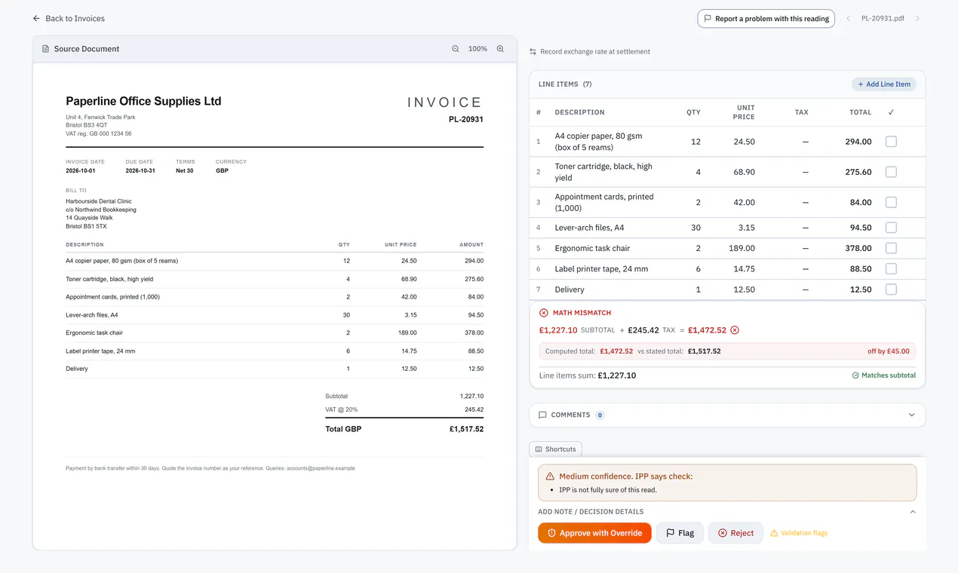This screenshot has height=573, width=958.
Task: Click the Reject button
Action: click(x=735, y=533)
